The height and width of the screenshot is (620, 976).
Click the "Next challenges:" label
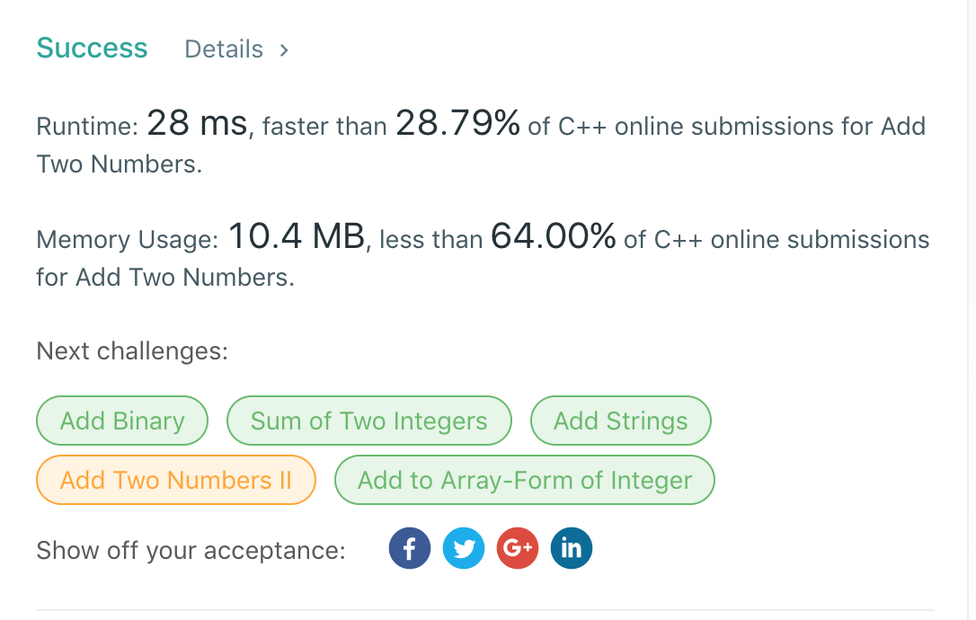point(132,350)
